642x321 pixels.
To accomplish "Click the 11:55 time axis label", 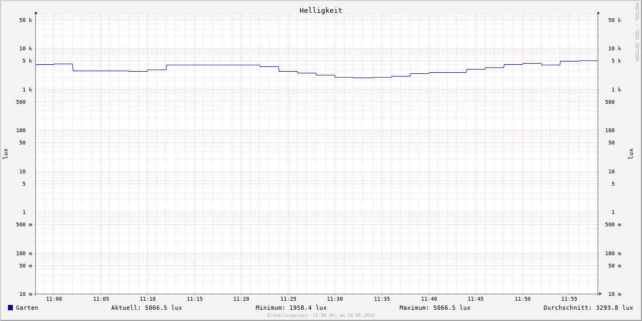I will click(x=569, y=299).
